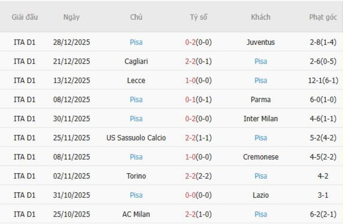Select the Khách column header
This screenshot has height=224, width=343.
coord(261,17)
